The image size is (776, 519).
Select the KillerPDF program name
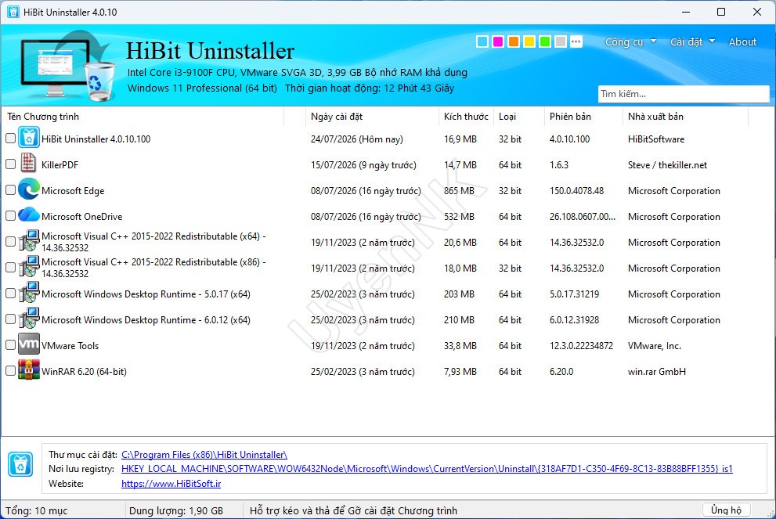(60, 164)
